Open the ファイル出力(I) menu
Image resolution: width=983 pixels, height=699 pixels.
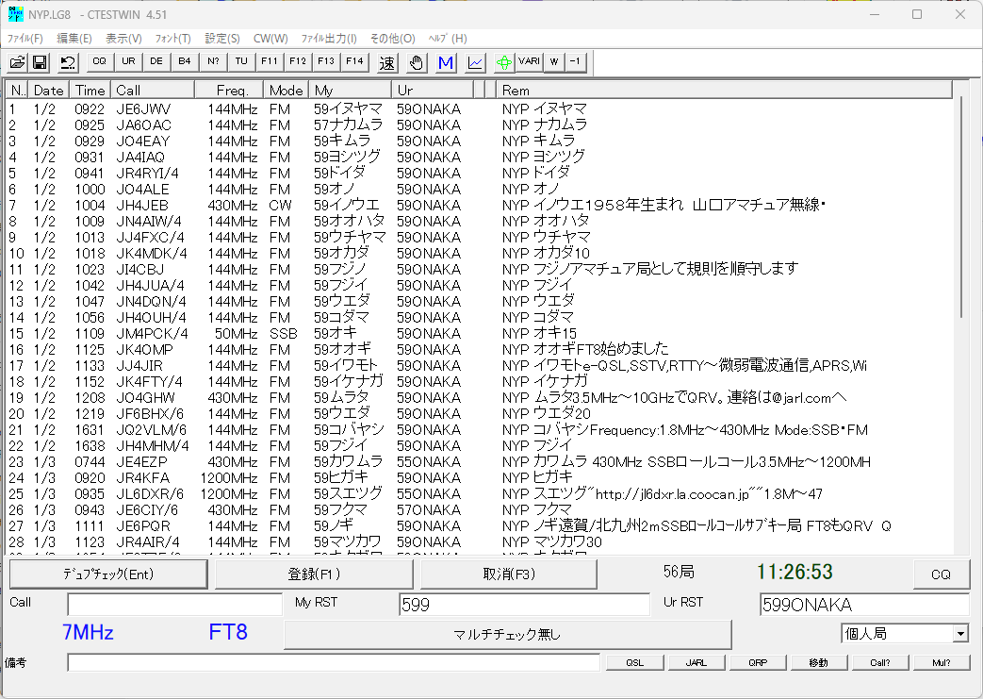[329, 39]
